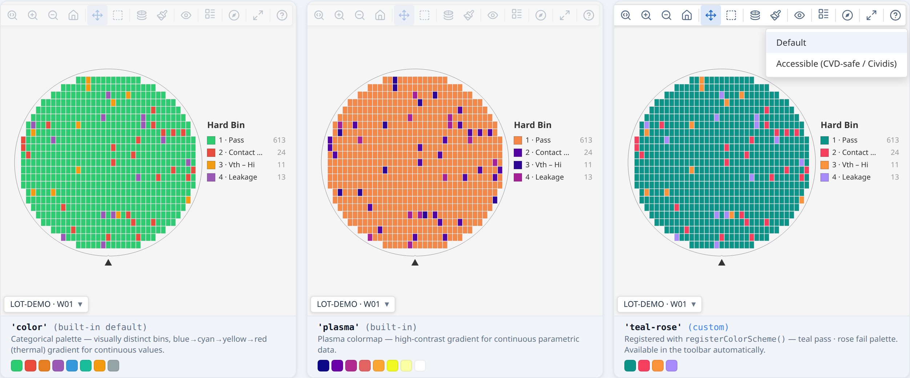Zoom out on the 'plasma' panel wafer map
This screenshot has width=910, height=378.
pyautogui.click(x=360, y=15)
